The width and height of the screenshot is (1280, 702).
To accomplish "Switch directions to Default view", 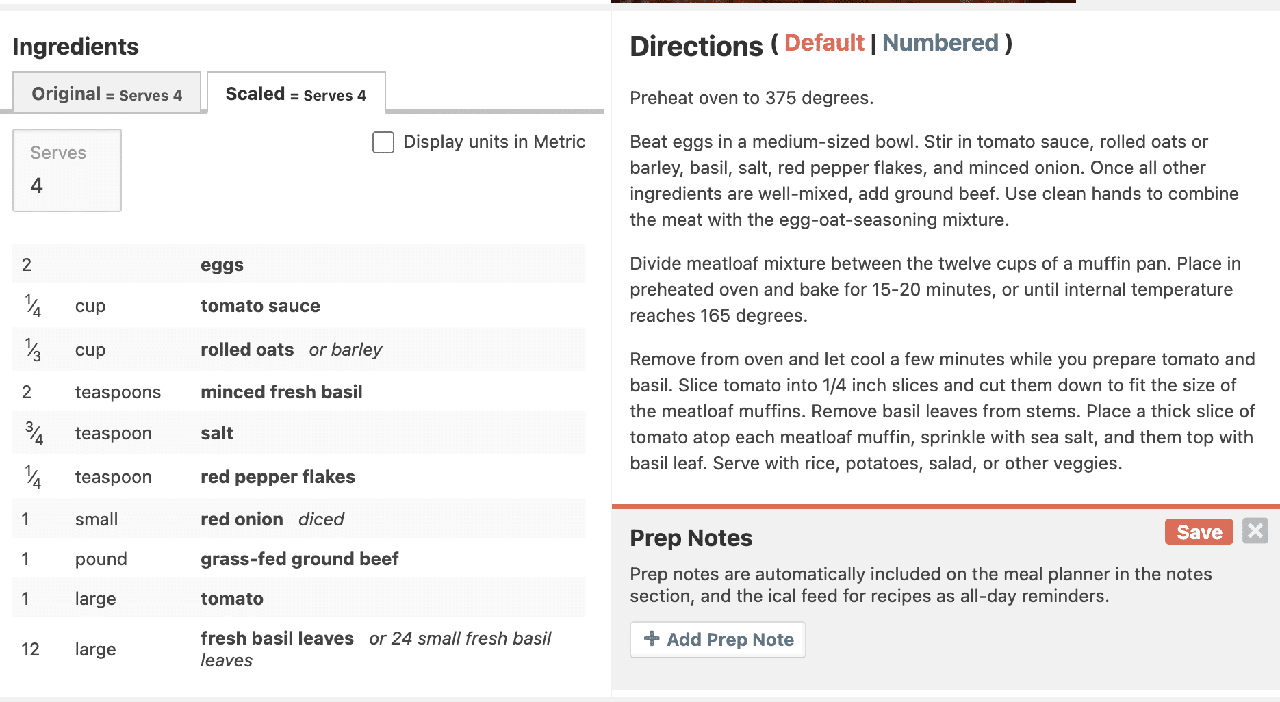I will coord(823,43).
